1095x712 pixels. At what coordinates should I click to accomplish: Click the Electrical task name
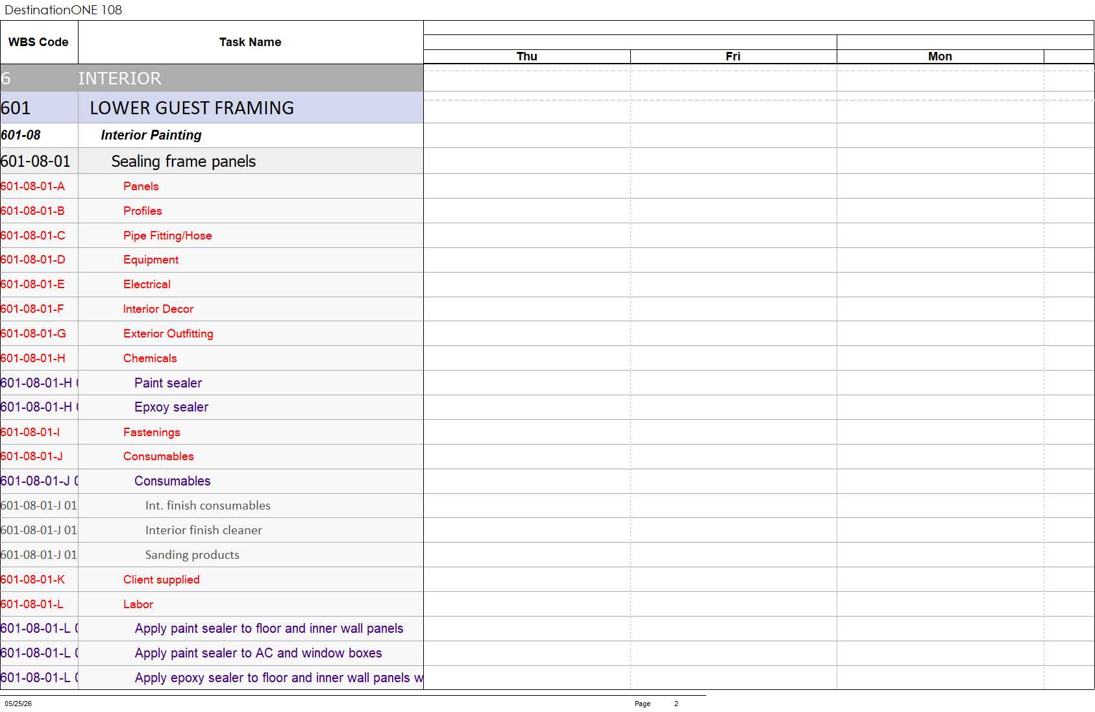point(147,284)
